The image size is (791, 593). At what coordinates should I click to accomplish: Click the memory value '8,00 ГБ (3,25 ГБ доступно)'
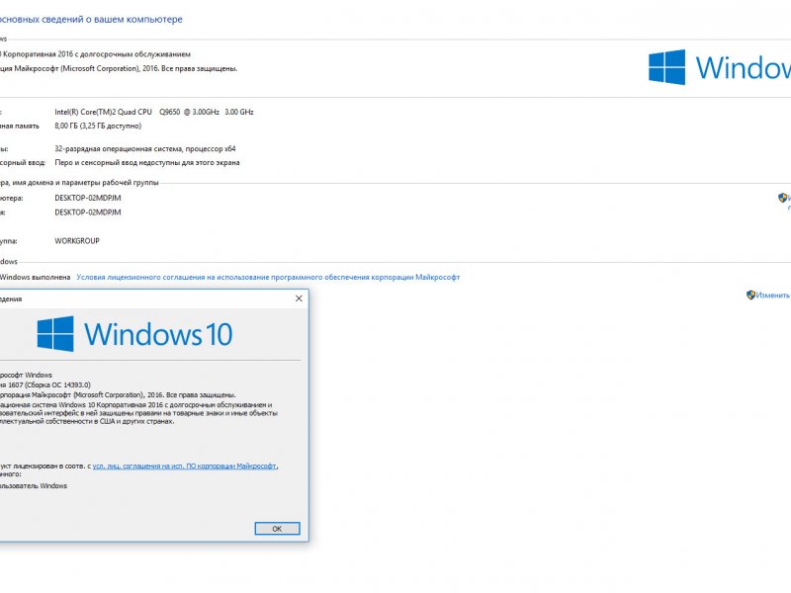[98, 127]
